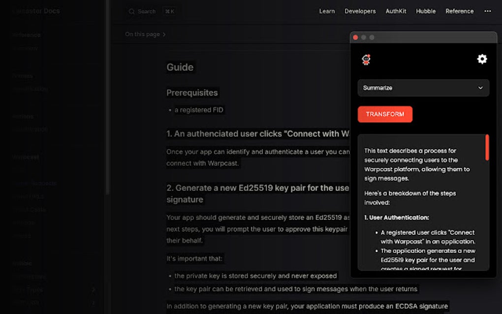Screen dimensions: 502x314
Task: Open Signer Requests in the Warpcast sidebar
Action: coord(34,183)
